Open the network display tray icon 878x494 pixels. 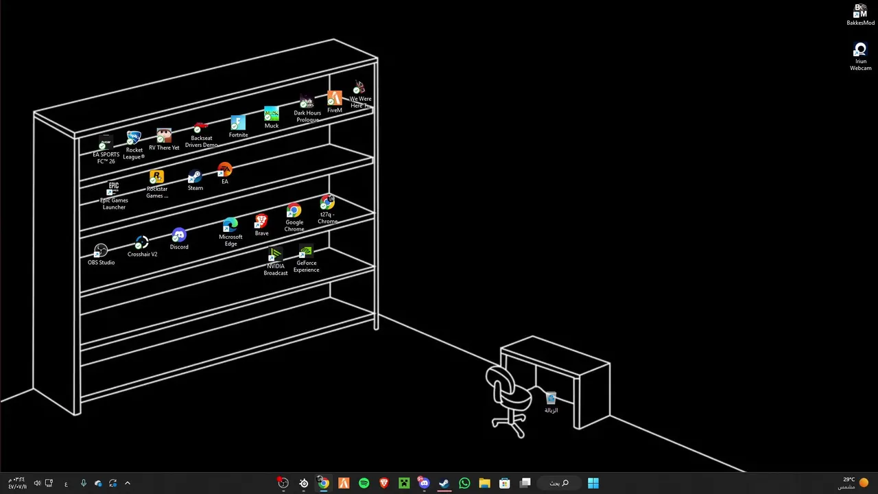[49, 483]
